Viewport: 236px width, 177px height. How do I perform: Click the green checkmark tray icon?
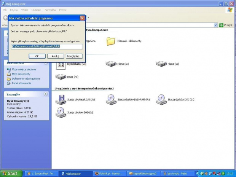pyautogui.click(x=223, y=174)
